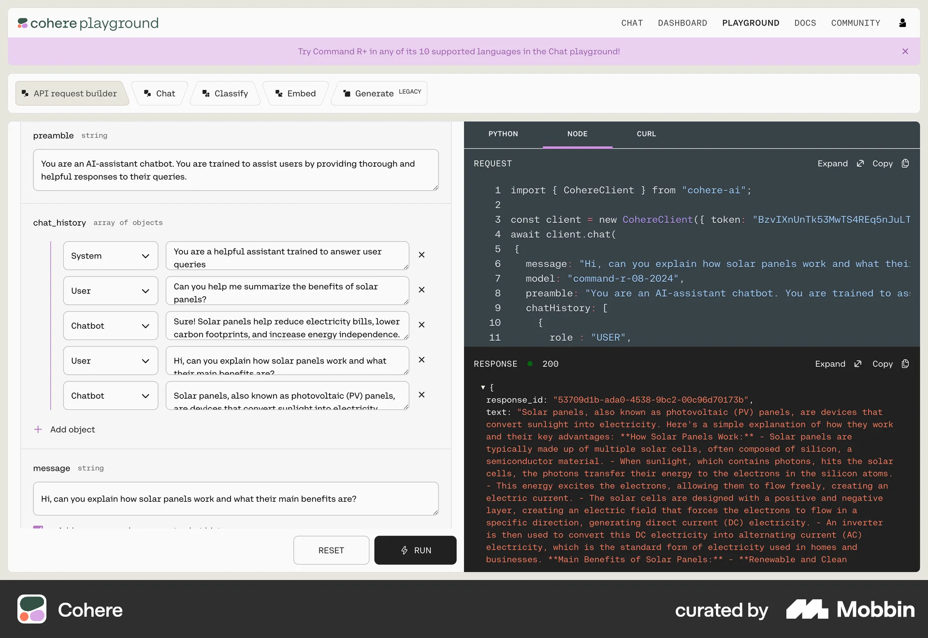928x638 pixels.
Task: Click the Cohere playground logo in top navigation
Action: point(87,23)
